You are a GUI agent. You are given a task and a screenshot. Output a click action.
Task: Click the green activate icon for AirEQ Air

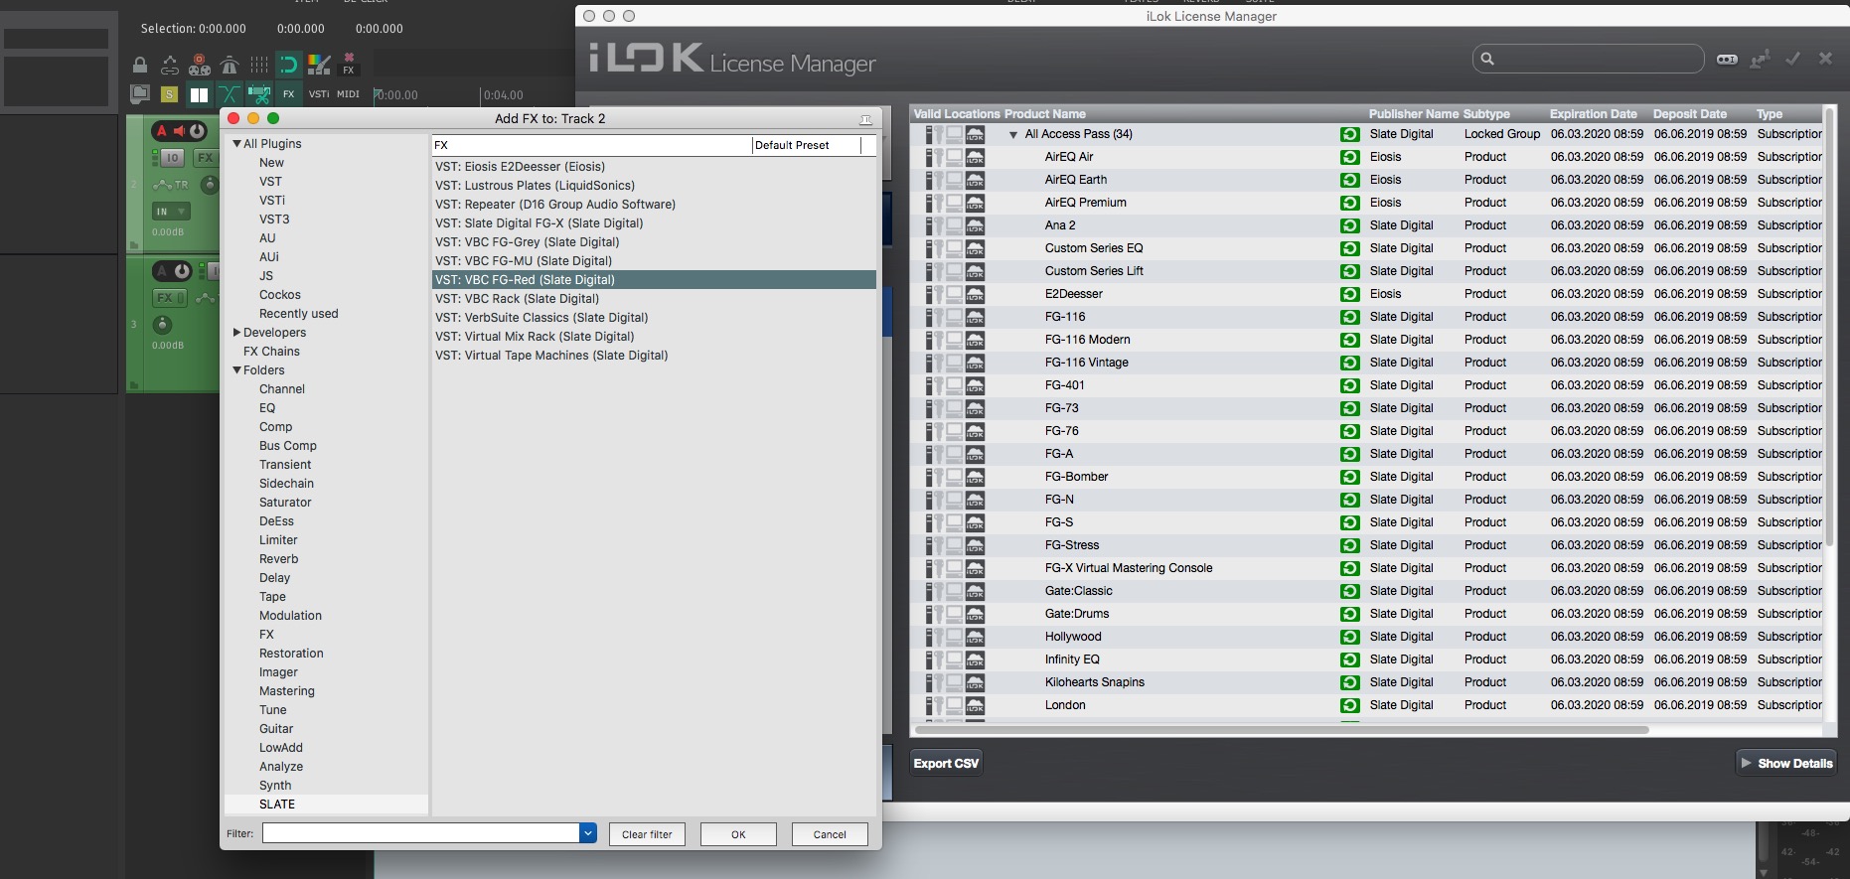tap(1349, 157)
